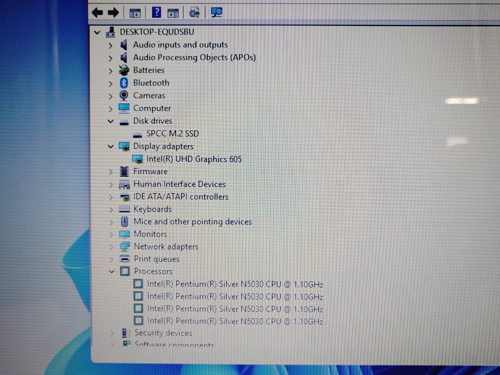Click the Batteries category icon

click(x=124, y=70)
